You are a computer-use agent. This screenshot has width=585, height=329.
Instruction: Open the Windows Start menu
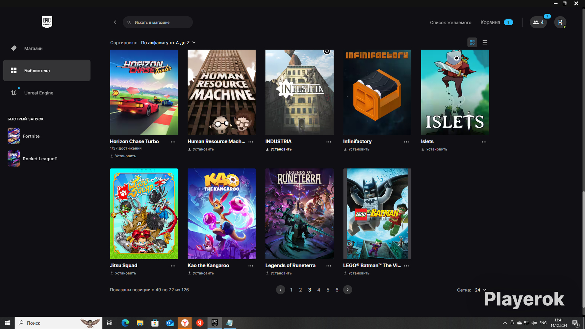point(7,323)
